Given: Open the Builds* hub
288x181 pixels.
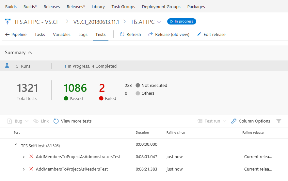Looking at the screenshot, I should coord(30,7).
